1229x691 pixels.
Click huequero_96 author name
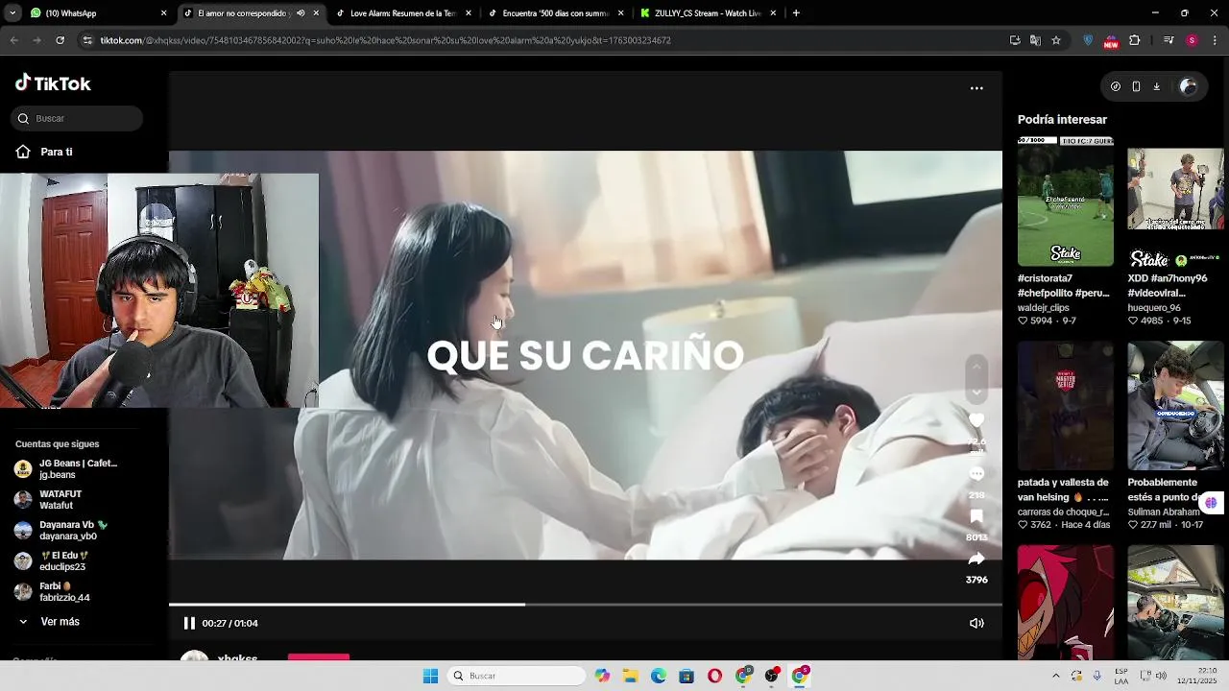1154,308
